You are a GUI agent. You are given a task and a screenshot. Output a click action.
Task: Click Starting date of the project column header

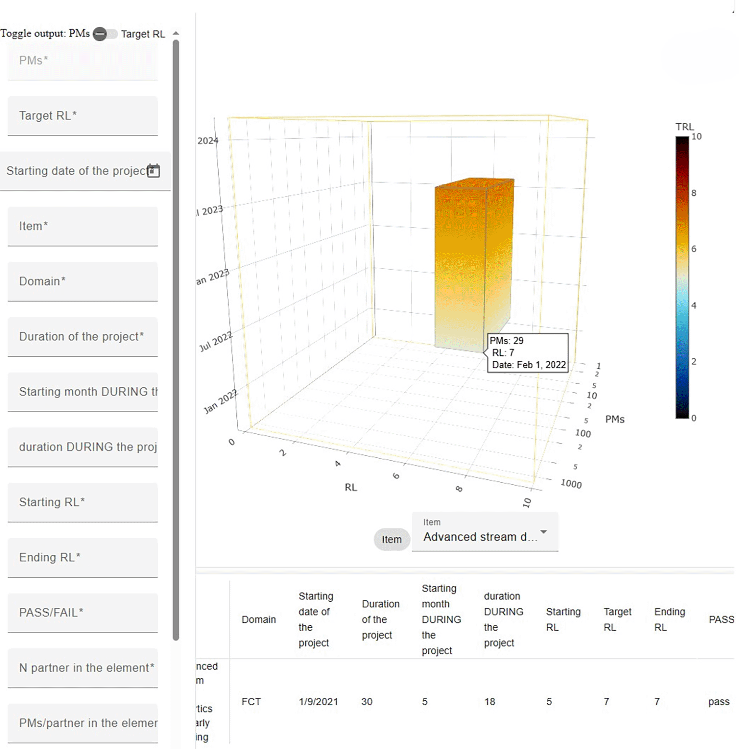[x=316, y=620]
